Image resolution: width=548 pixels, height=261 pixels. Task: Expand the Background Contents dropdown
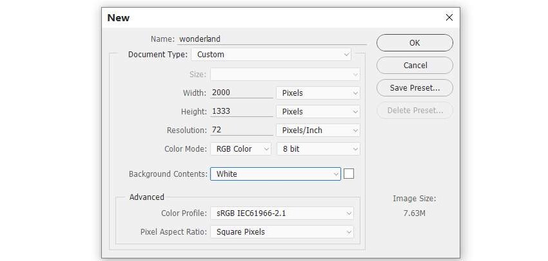pyautogui.click(x=275, y=174)
